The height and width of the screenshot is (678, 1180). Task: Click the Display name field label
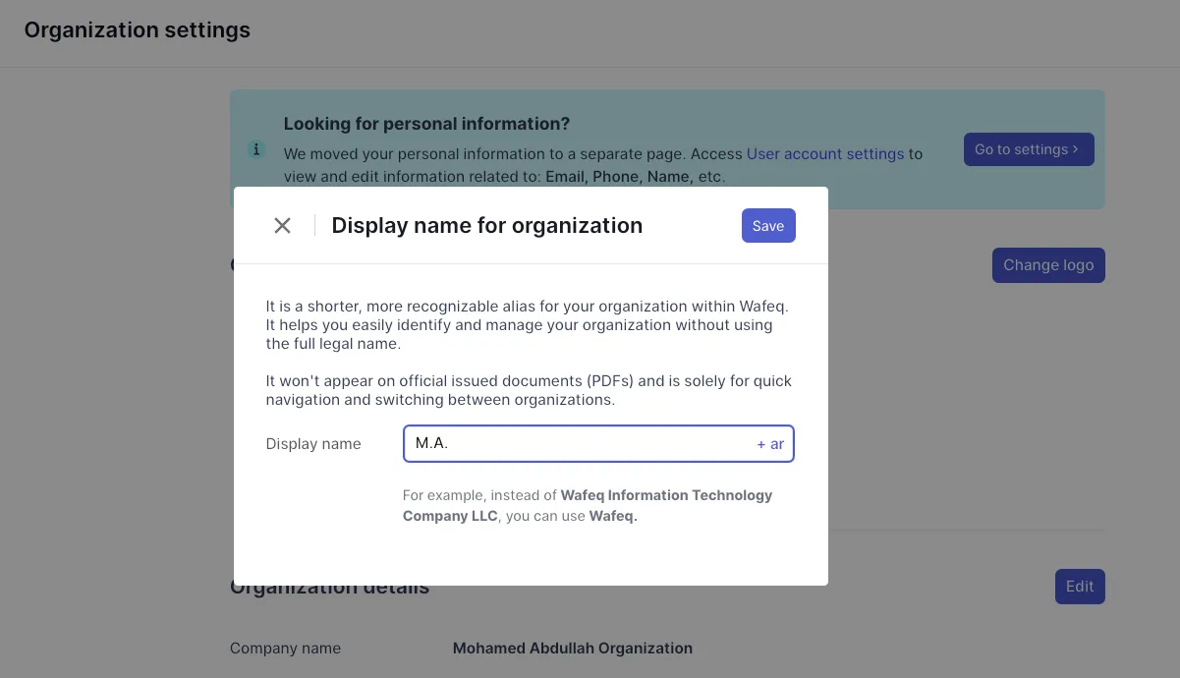[x=313, y=444]
